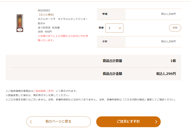
Task: Click the 商品合計金額 total 税込1,296円
Action: tap(166, 74)
